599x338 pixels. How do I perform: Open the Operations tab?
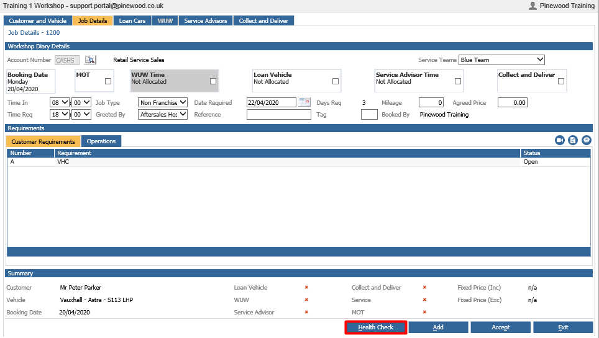101,141
